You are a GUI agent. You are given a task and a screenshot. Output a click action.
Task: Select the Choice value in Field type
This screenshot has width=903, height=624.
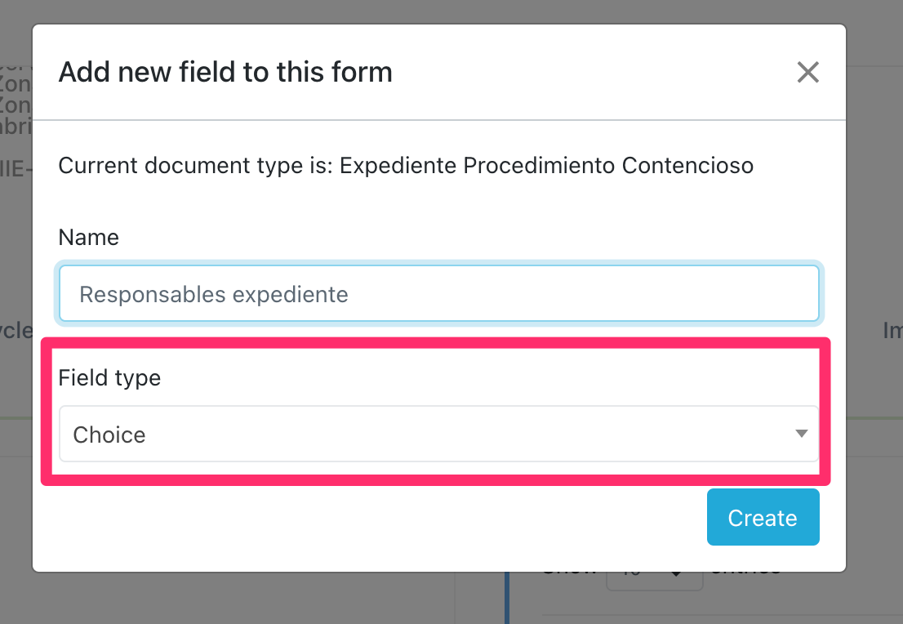[439, 434]
